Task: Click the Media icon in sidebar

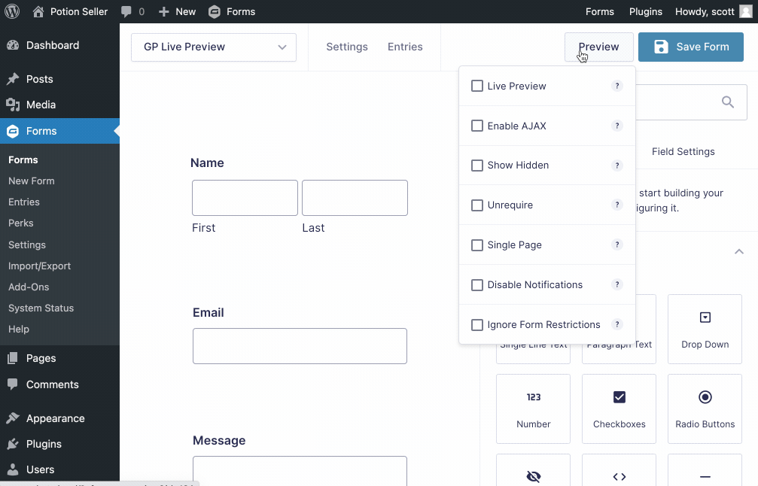Action: (x=13, y=105)
